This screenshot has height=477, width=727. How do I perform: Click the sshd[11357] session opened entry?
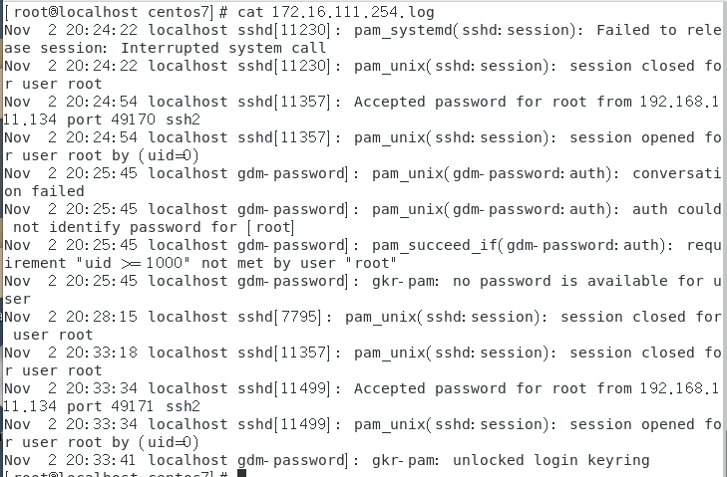coord(362,146)
